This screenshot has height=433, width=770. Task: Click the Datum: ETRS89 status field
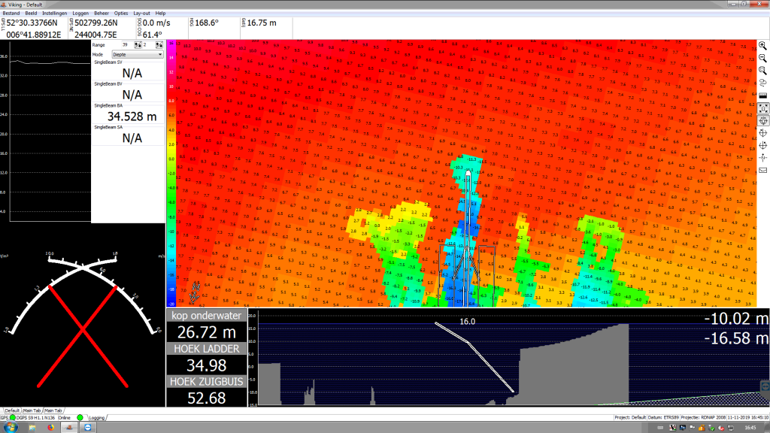(663, 417)
